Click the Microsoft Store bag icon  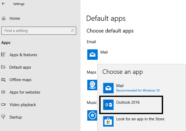click(x=108, y=121)
